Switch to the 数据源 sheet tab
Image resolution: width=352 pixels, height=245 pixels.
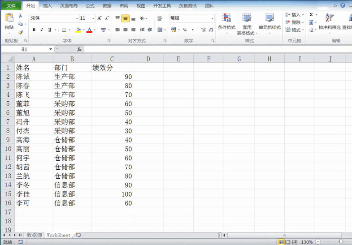tap(35, 235)
